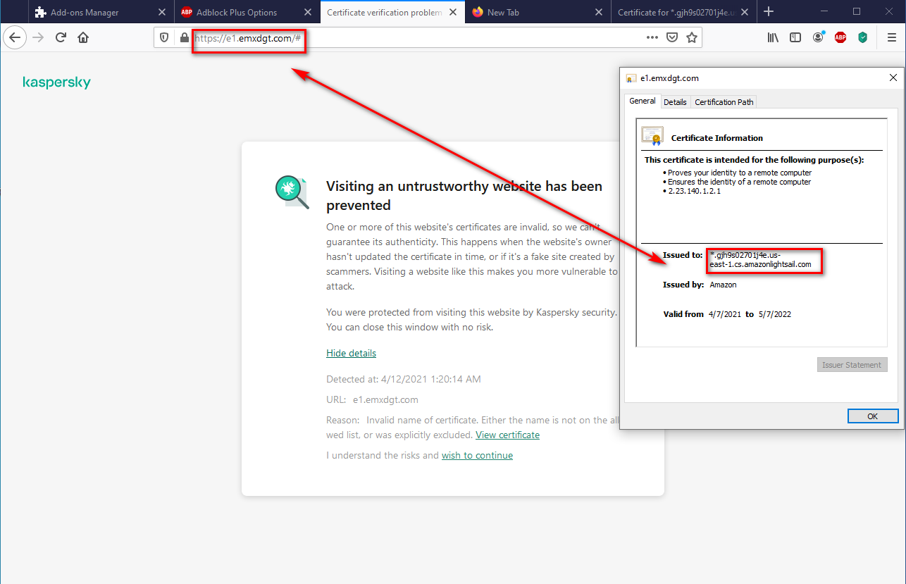Click the 'Valid from 4/7/2021 to 5/7/2022' line
Viewport: 906px width, 584px height.
(727, 314)
